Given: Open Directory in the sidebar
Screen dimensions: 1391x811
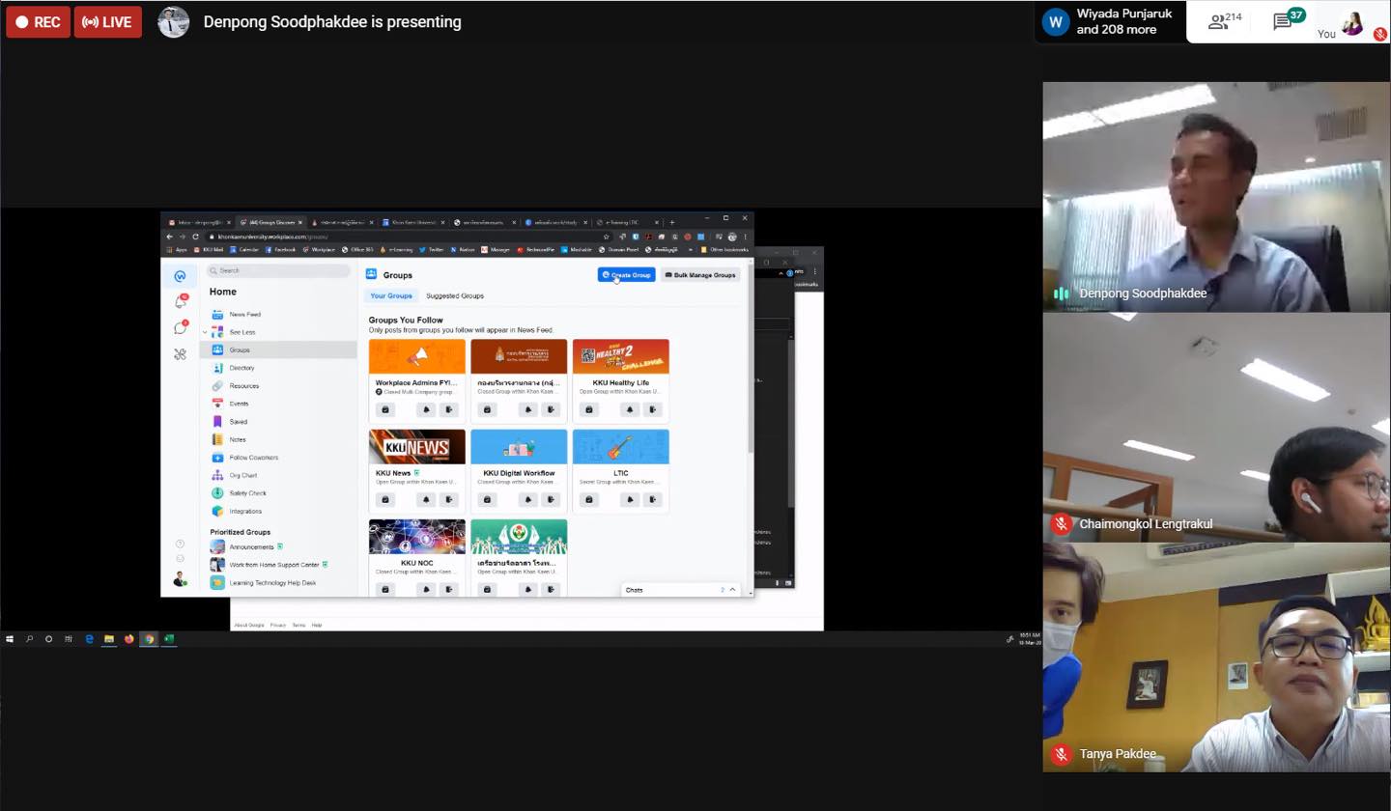Looking at the screenshot, I should click(278, 368).
